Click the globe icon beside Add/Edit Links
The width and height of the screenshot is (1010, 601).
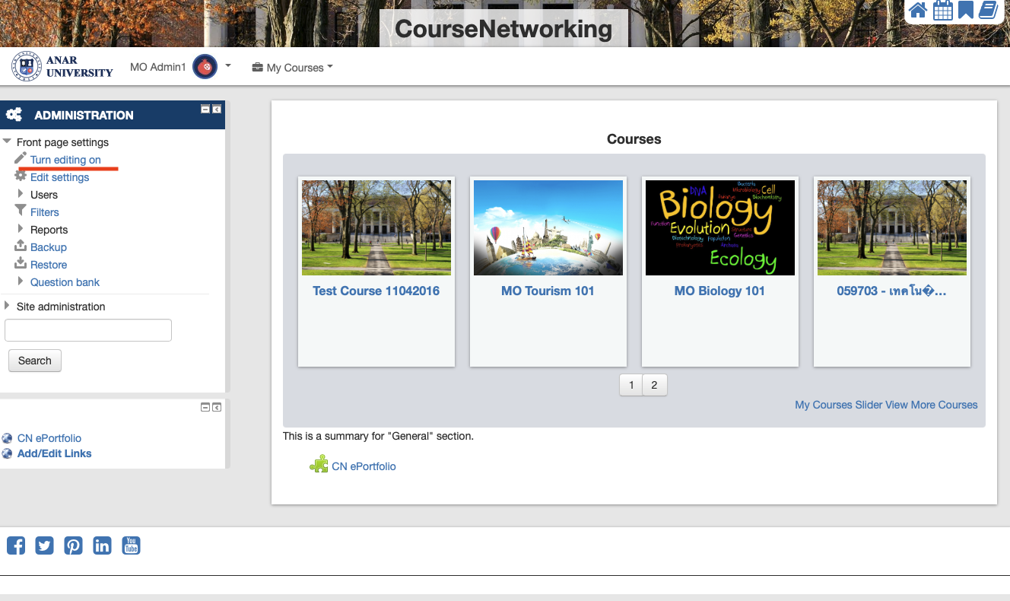8,453
